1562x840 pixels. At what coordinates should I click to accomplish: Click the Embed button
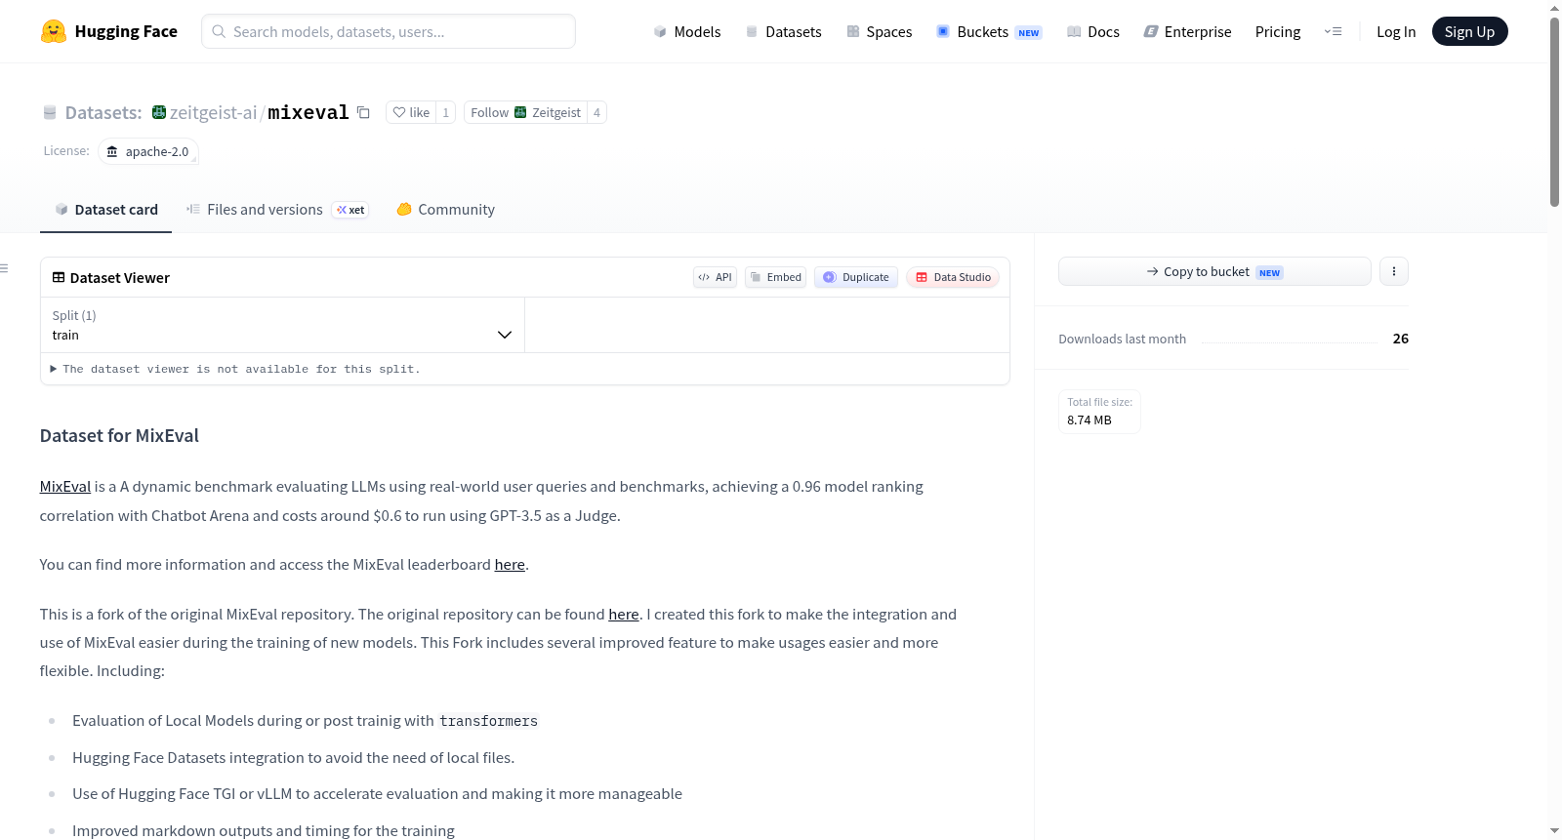pos(775,277)
